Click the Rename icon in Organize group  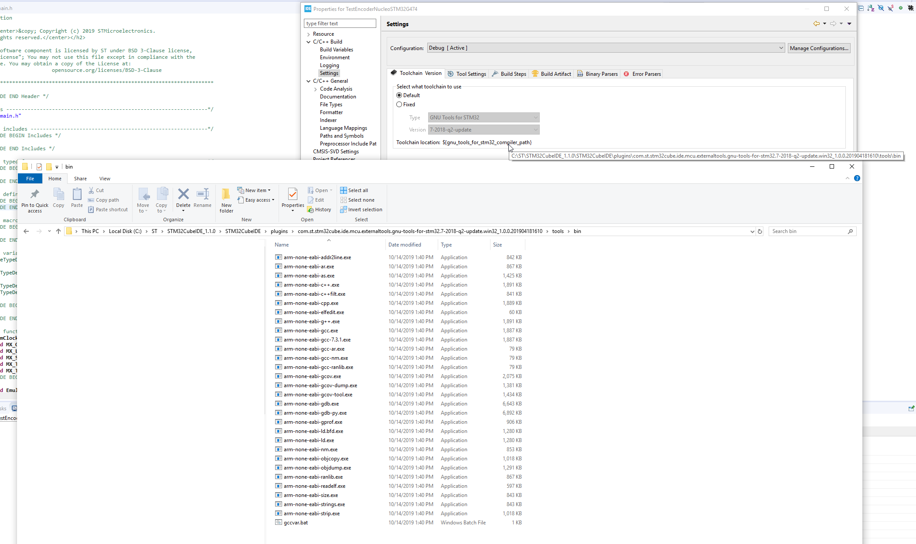click(x=202, y=194)
